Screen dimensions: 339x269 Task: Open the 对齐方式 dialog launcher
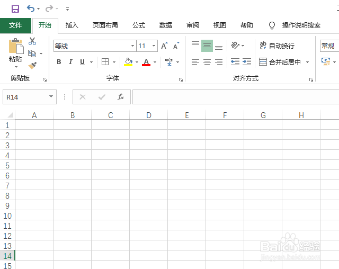311,80
